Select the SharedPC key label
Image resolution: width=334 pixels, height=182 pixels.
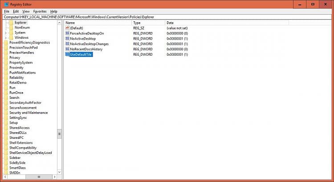16,138
